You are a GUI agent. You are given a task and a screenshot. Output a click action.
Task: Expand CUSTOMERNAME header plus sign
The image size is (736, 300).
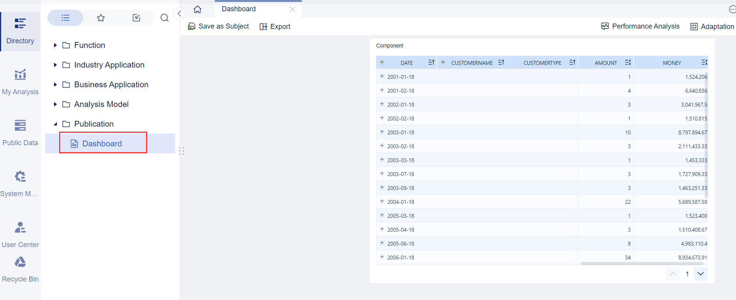coord(443,62)
